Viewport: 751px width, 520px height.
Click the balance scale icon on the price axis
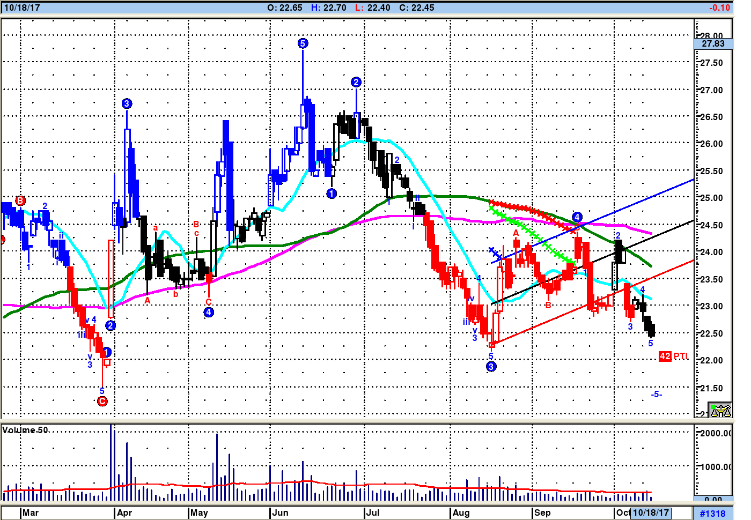pos(720,410)
